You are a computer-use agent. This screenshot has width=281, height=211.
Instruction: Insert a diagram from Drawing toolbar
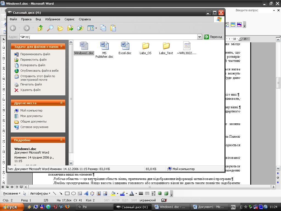(92, 193)
